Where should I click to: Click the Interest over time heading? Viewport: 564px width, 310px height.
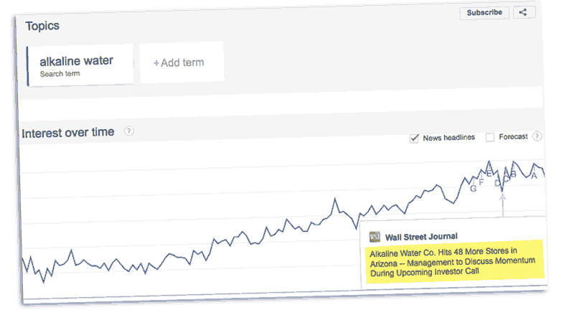point(68,133)
